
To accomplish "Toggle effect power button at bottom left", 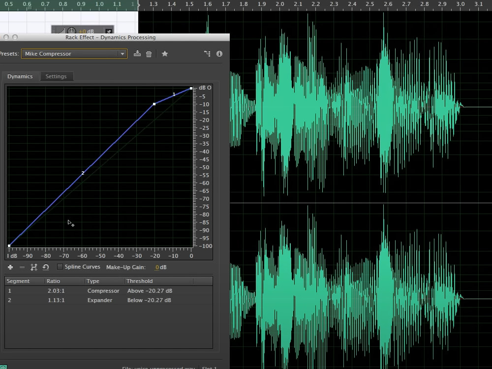I will pyautogui.click(x=3, y=367).
